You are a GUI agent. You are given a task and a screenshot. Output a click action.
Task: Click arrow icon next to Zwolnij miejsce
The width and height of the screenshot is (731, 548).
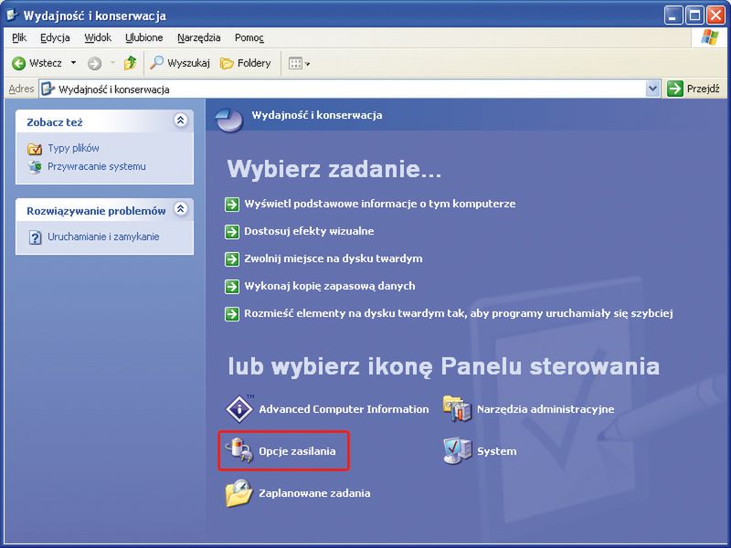(232, 259)
